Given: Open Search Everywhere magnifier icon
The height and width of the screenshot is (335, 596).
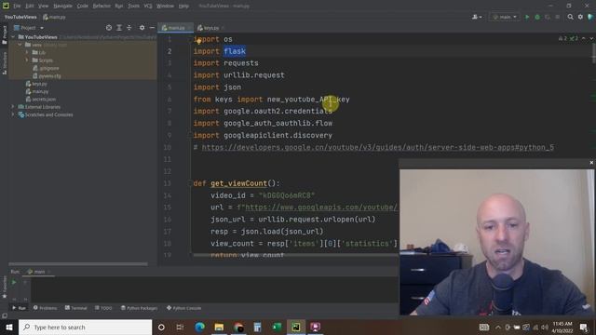Looking at the screenshot, I should 570,17.
